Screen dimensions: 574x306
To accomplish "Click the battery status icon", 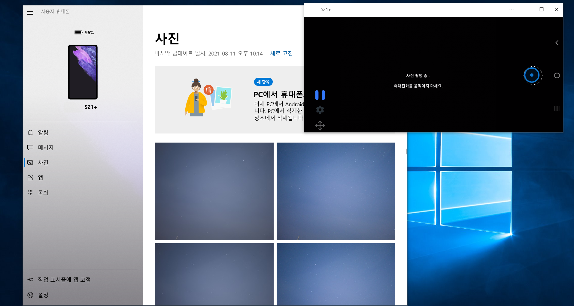I will pos(78,32).
